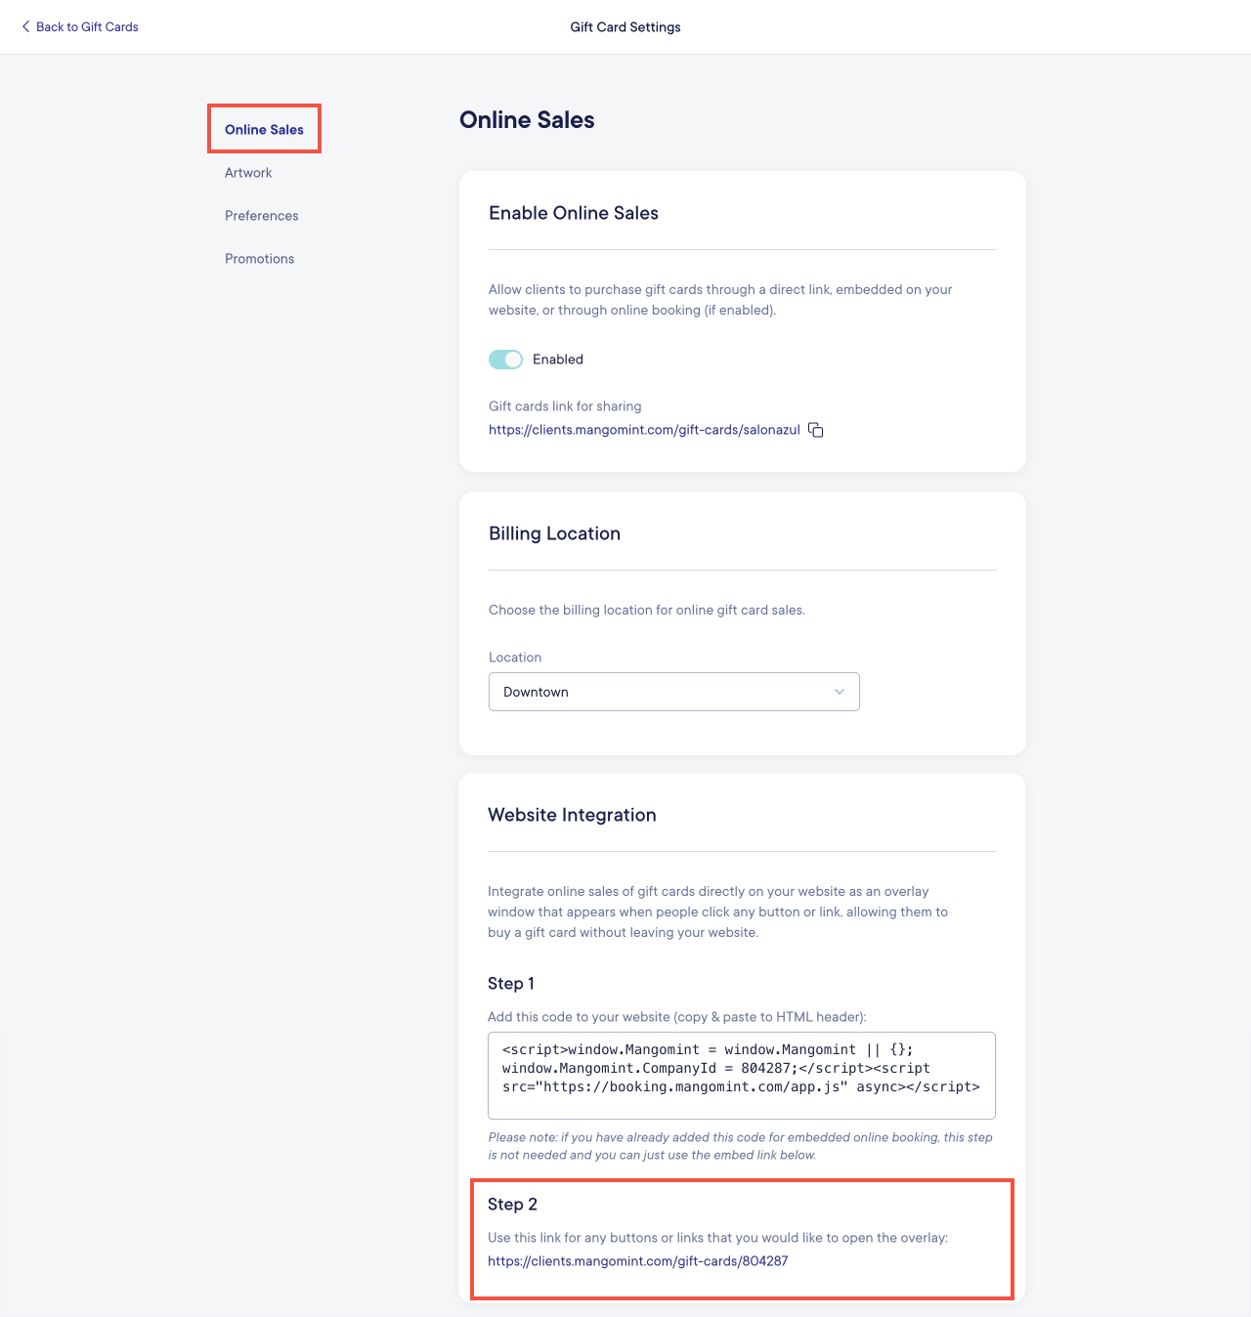The height and width of the screenshot is (1317, 1251).
Task: Click the 'Choose the billing location' description
Action: point(647,610)
